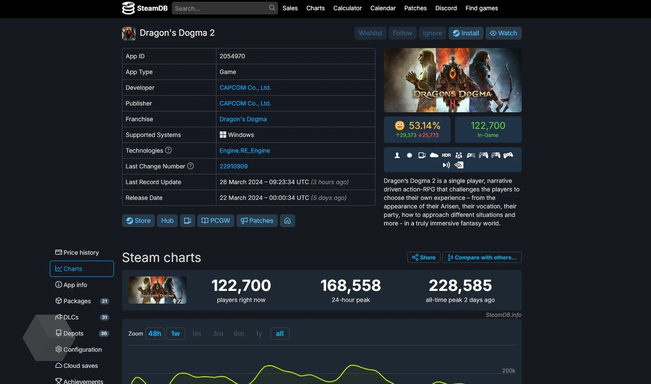Viewport: 651px width, 384px height.
Task: Switch to the App info sidebar tab
Action: pos(82,285)
